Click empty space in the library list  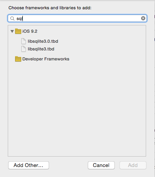tap(77, 109)
